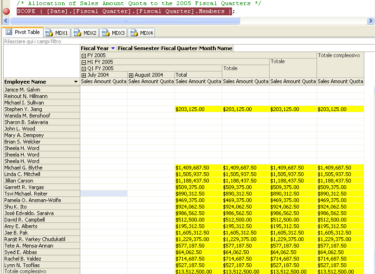Click the MDX4 tab icon

[x=134, y=33]
